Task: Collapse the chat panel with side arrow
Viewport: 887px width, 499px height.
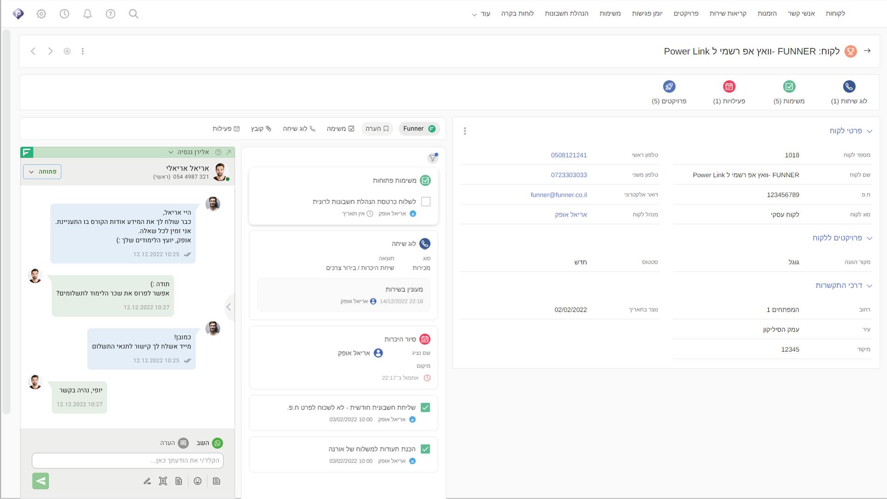Action: click(229, 307)
